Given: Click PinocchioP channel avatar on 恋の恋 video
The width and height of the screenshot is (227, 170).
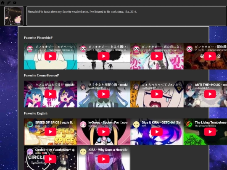Looking at the screenshot, I should [x=136, y=49].
